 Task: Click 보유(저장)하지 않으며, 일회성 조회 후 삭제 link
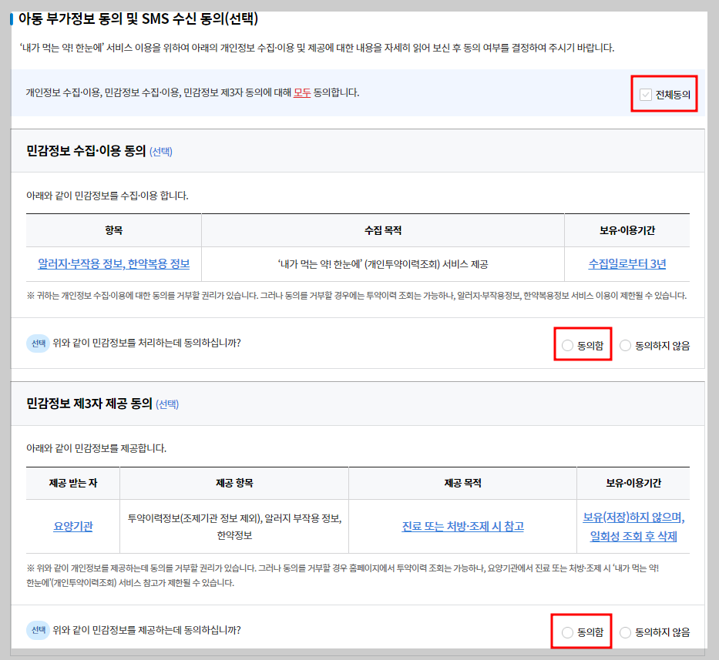633,527
